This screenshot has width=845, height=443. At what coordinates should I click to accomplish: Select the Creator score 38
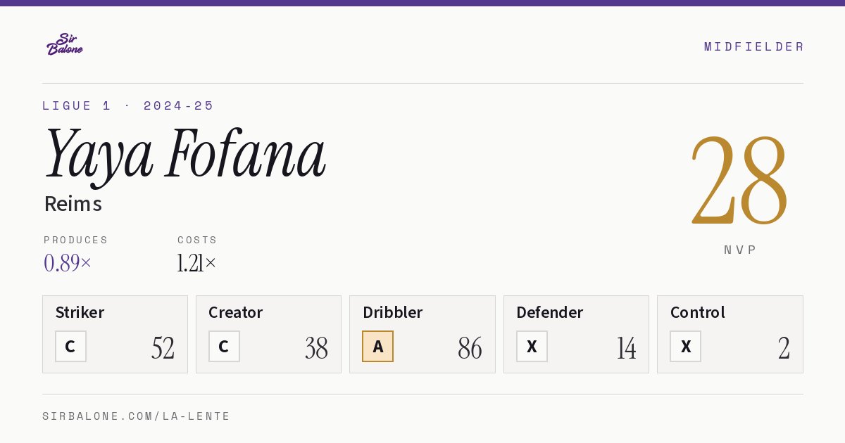click(316, 348)
